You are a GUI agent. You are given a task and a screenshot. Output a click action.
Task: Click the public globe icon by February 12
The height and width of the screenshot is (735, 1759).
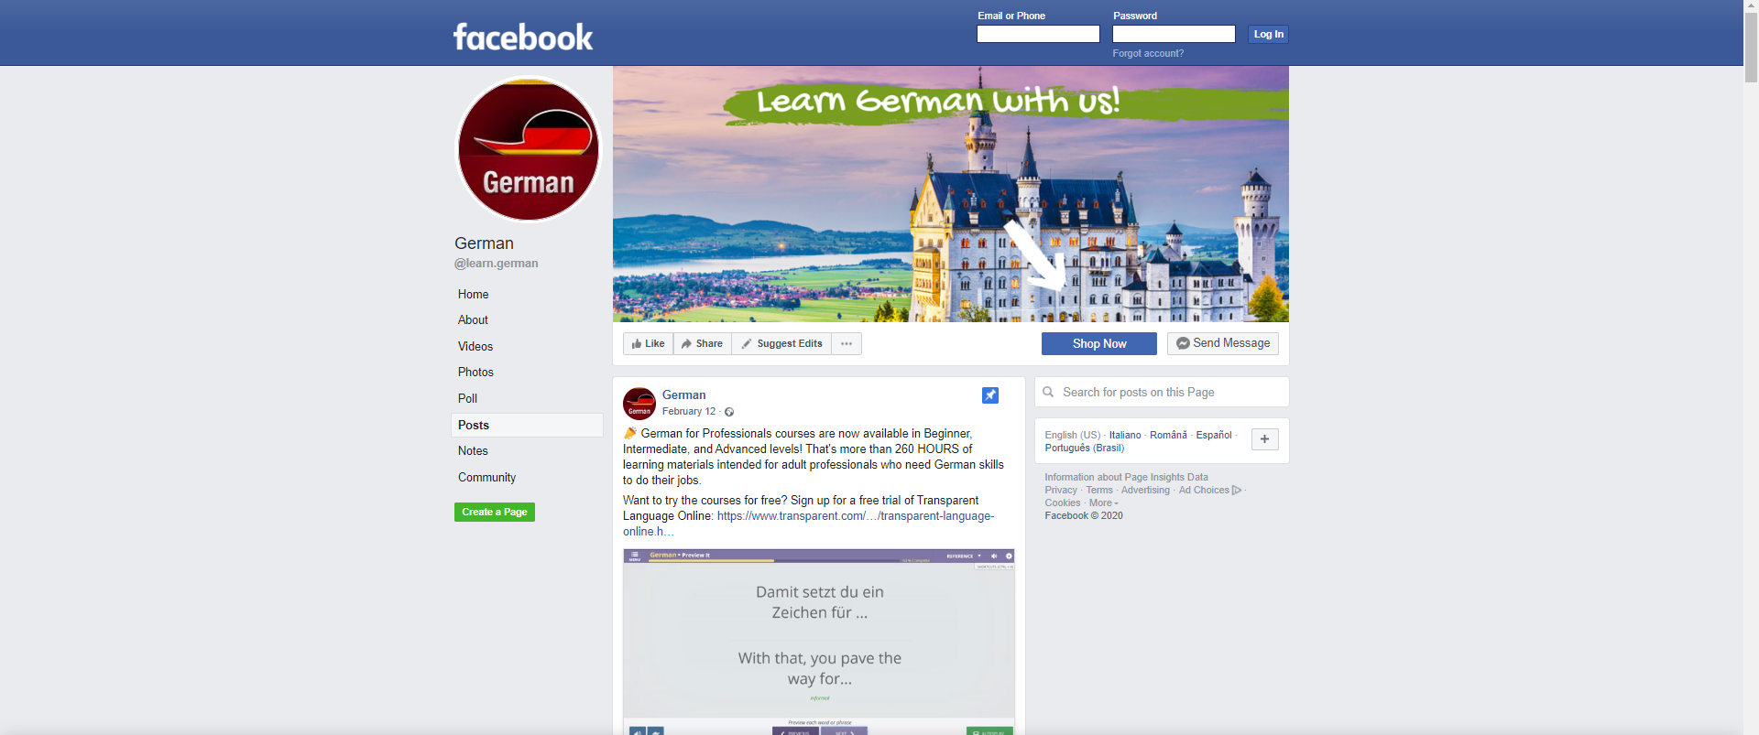coord(729,412)
